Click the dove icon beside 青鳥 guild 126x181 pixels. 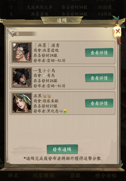(x=44, y=75)
